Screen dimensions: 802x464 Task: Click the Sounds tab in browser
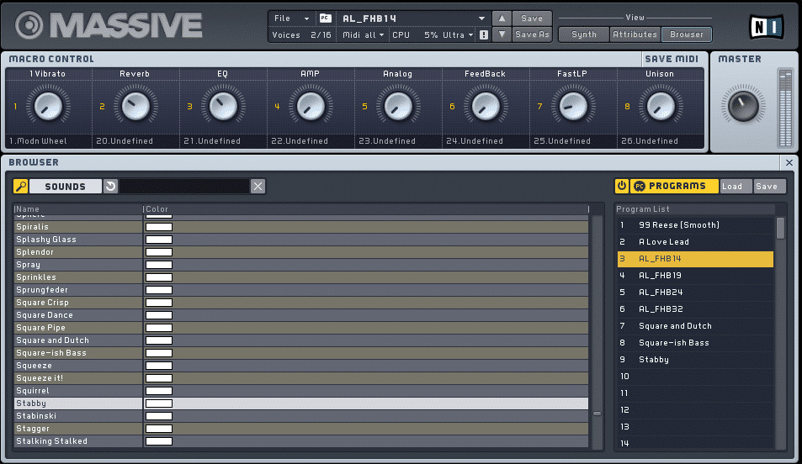(66, 186)
